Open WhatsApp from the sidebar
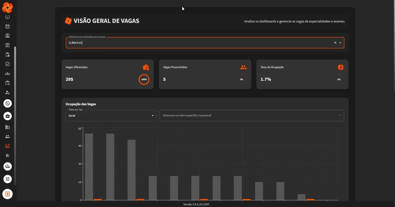 (8, 104)
